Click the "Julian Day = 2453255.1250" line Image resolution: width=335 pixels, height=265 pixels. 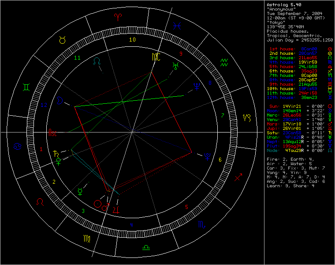300,40
